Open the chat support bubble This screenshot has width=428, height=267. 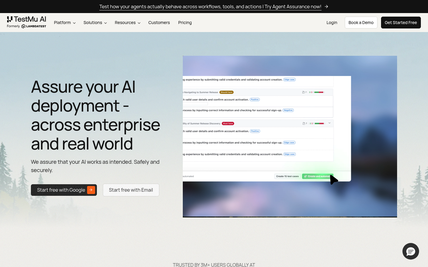click(x=411, y=251)
